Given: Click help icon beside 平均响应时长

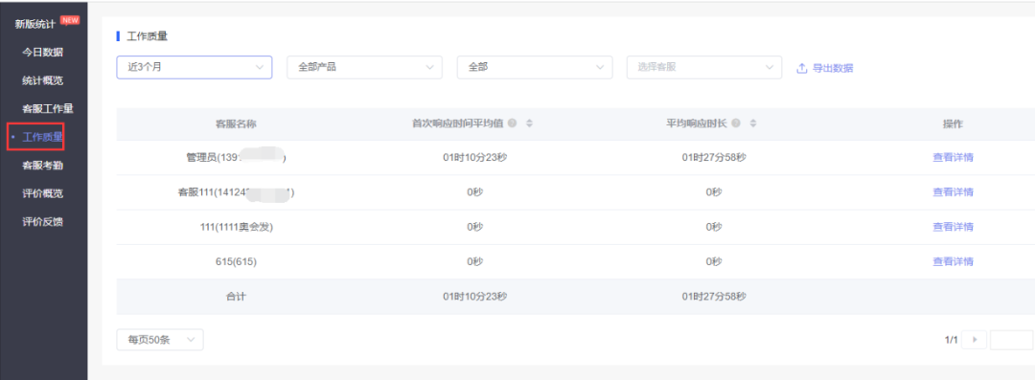Looking at the screenshot, I should 736,123.
